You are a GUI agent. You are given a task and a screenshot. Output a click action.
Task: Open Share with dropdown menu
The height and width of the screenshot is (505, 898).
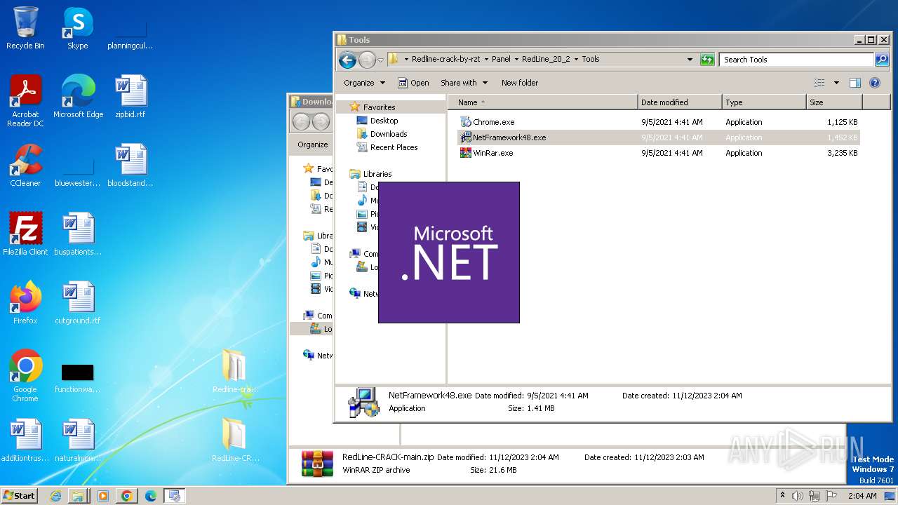point(464,83)
